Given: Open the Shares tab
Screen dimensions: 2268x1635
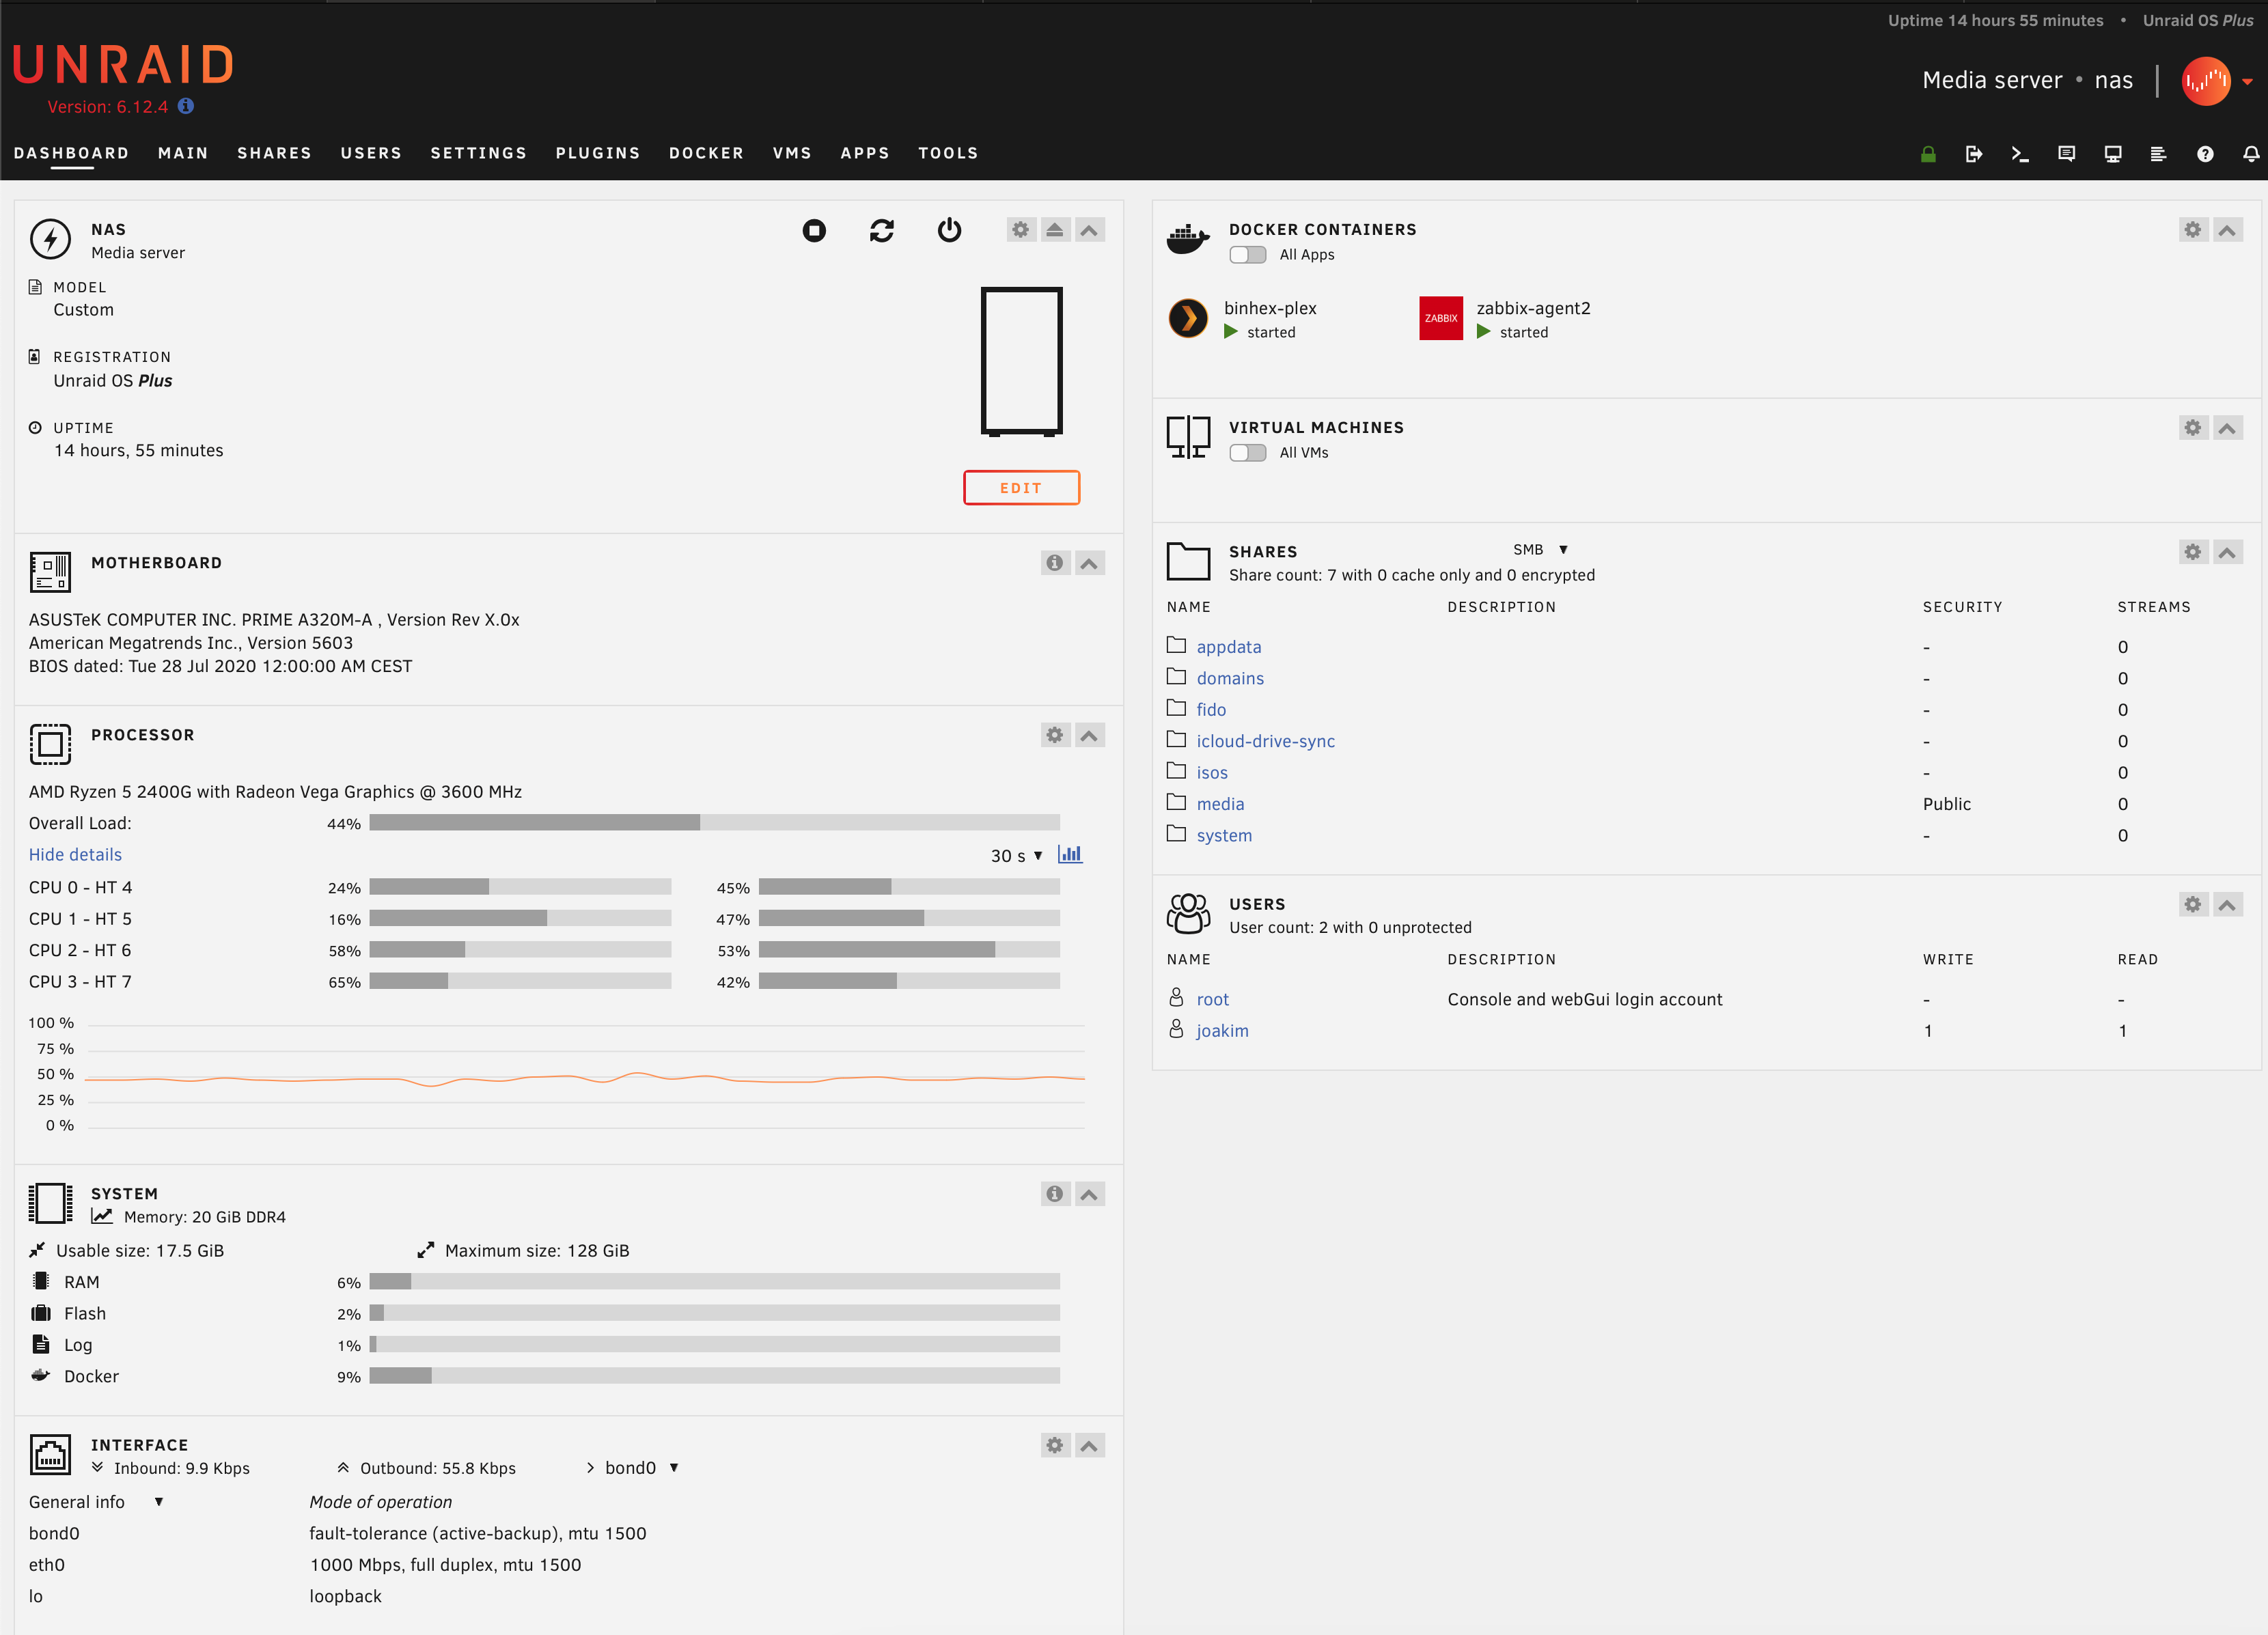Looking at the screenshot, I should click(274, 153).
